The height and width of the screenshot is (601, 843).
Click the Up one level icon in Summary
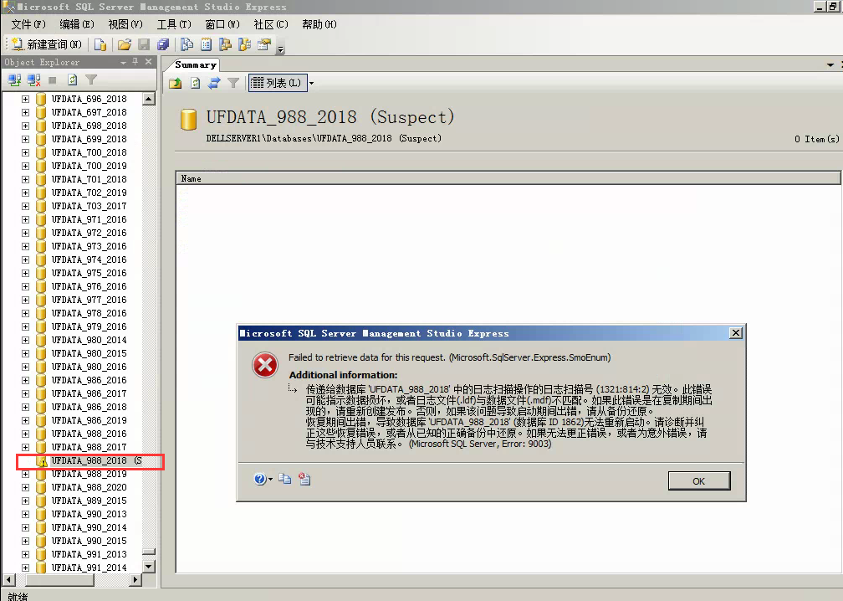(176, 83)
